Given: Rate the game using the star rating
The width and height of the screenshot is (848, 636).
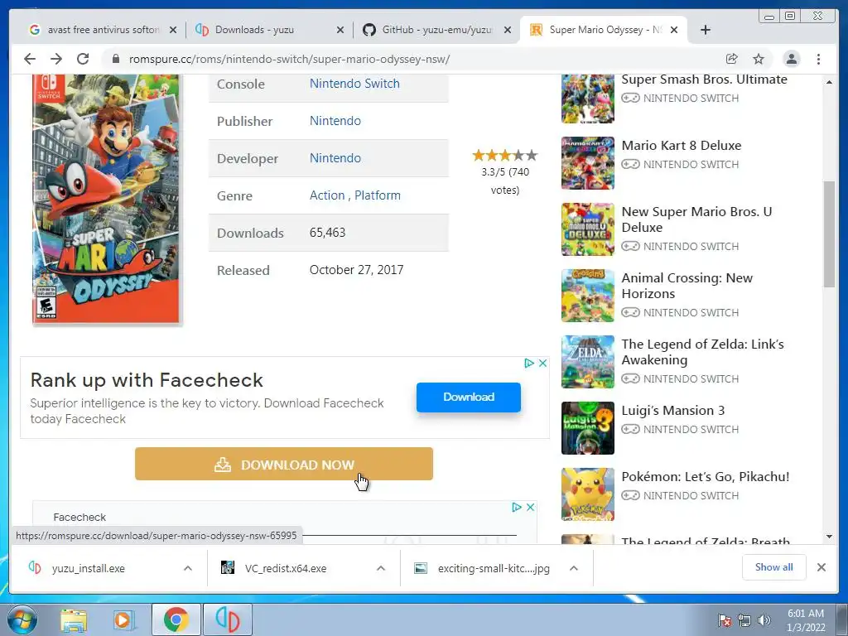Looking at the screenshot, I should tap(504, 156).
